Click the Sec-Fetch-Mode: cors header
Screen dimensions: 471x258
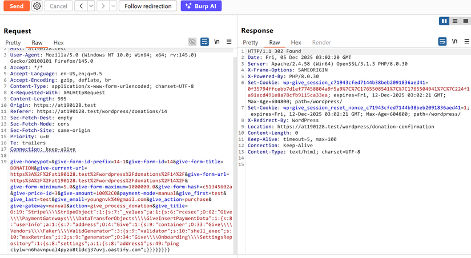[39, 124]
